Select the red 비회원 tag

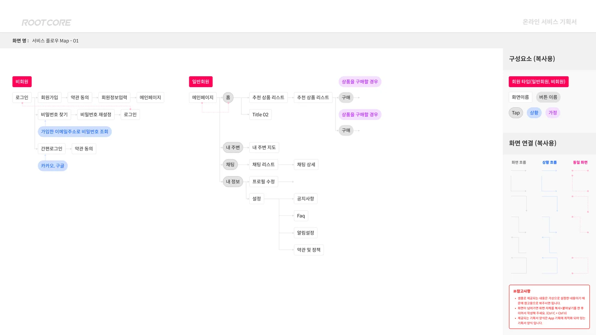[x=22, y=82]
